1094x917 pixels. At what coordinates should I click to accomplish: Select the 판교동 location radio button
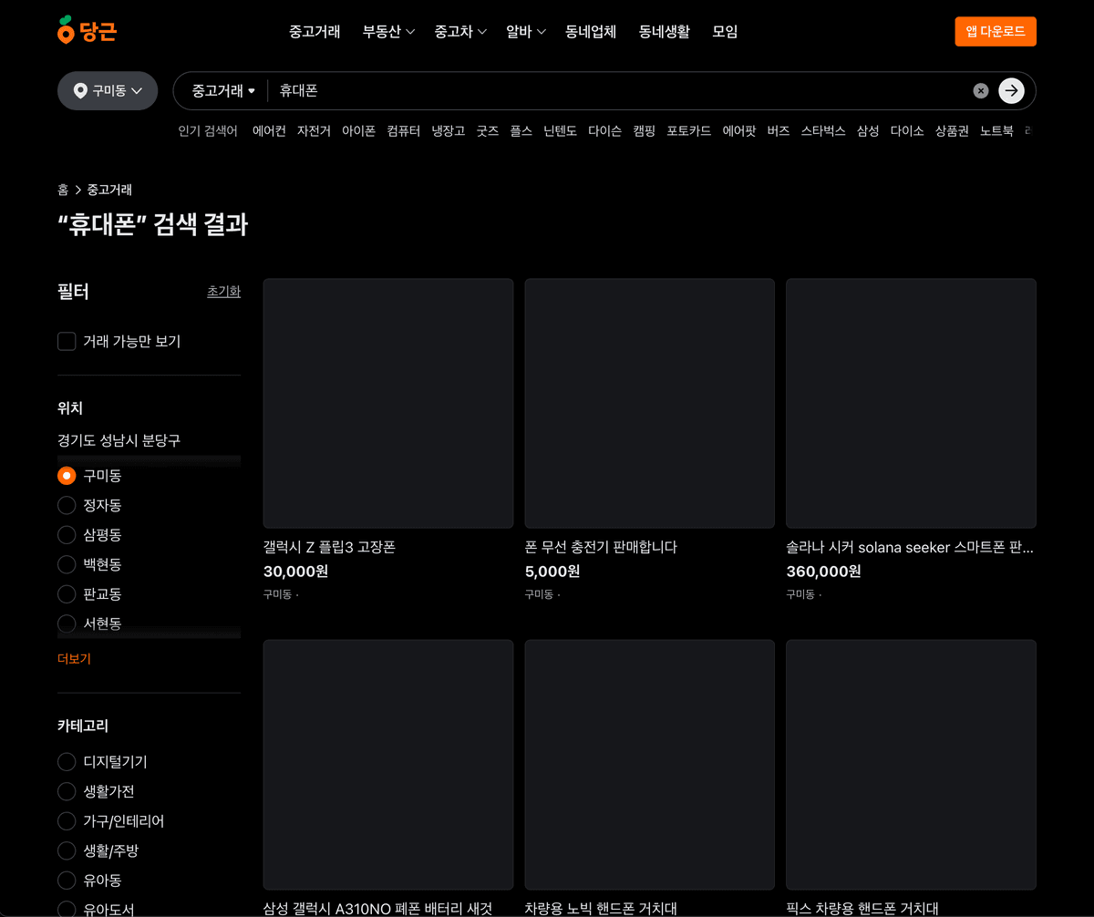click(x=67, y=593)
